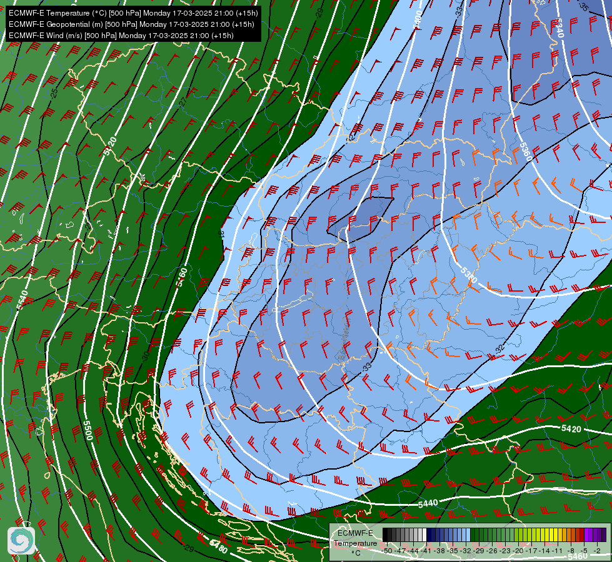The image size is (612, 562).
Task: Click the 5520 geopotential contour label
Action: (x=110, y=146)
